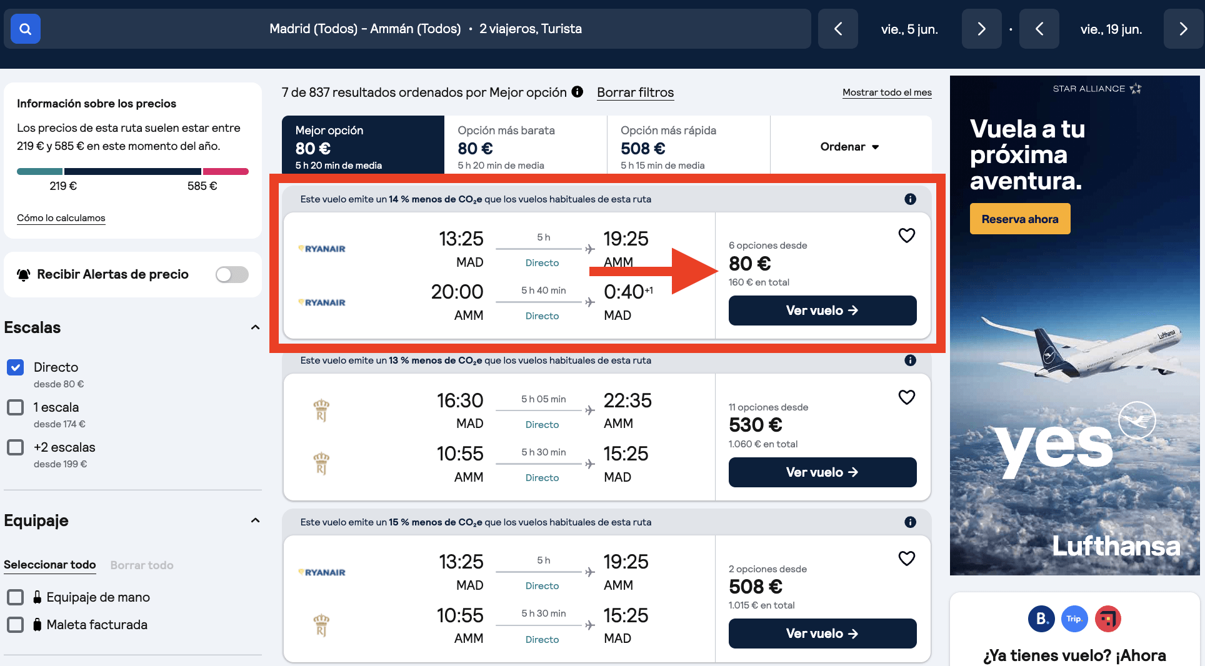Click the price range bar between 219 € and 585 €
This screenshot has height=666, width=1205.
click(132, 171)
